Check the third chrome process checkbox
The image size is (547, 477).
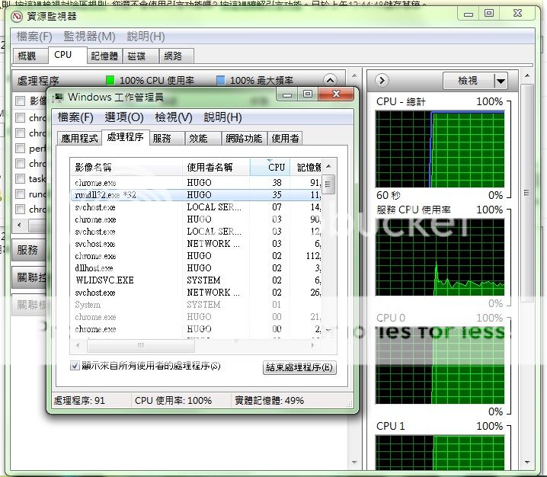tap(21, 163)
